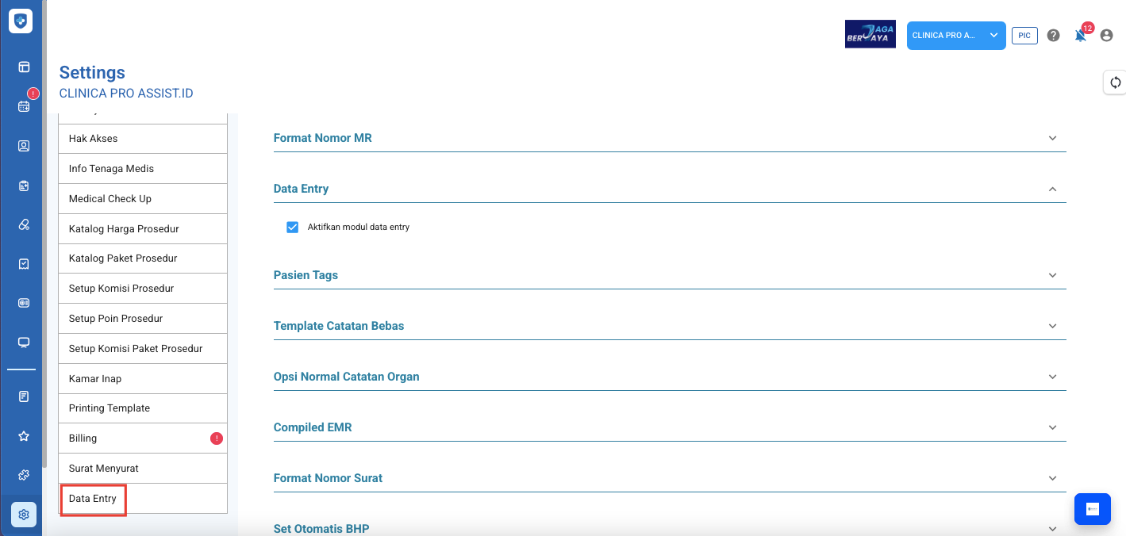Open the puzzle piece integrations icon
The height and width of the screenshot is (536, 1126).
point(24,475)
